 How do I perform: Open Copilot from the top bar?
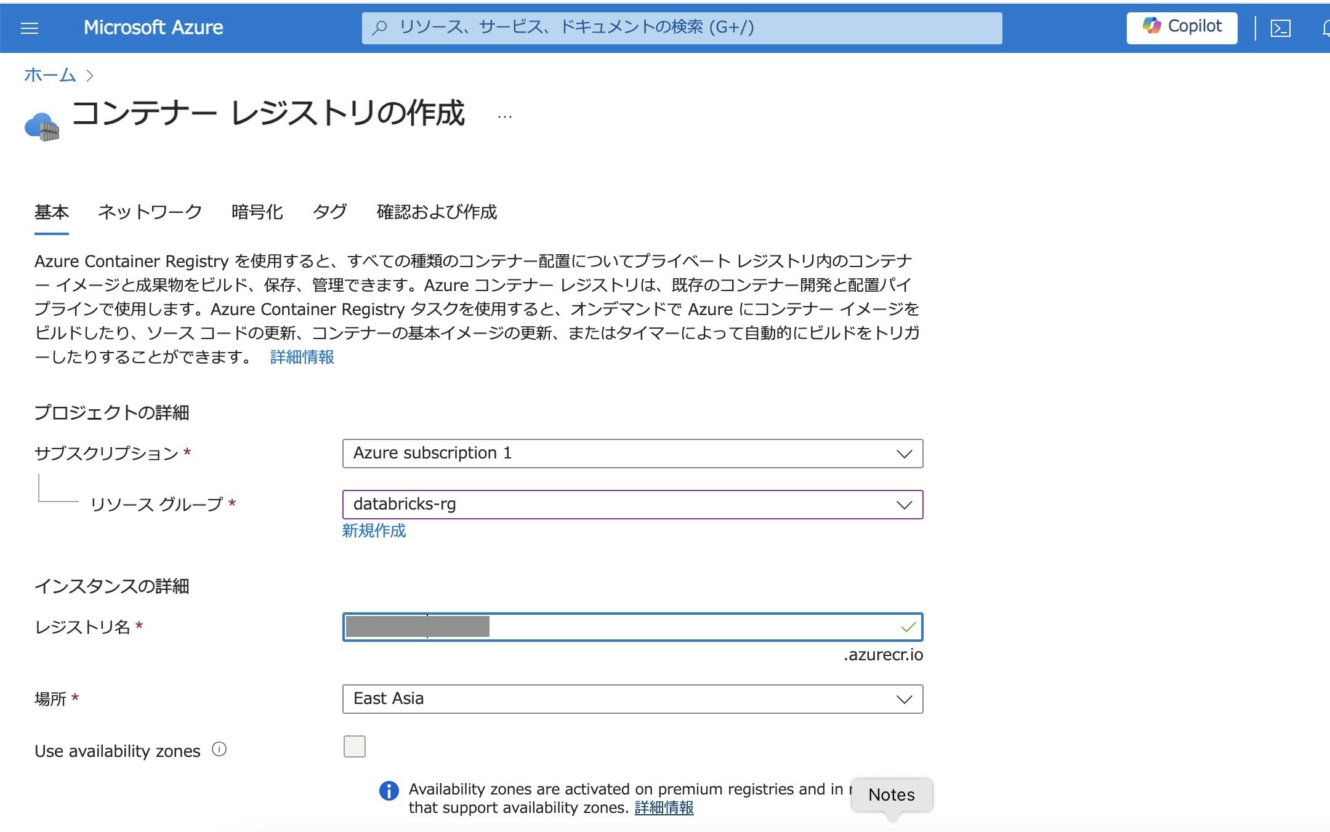pos(1181,27)
